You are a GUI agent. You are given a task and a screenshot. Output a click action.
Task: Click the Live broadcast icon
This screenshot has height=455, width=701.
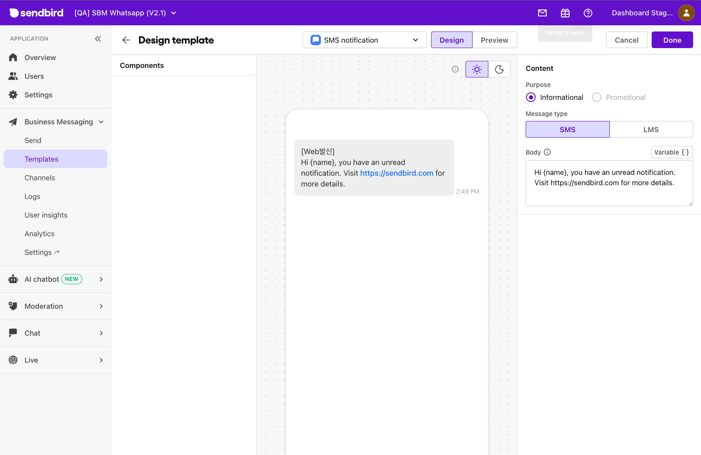[x=13, y=360]
